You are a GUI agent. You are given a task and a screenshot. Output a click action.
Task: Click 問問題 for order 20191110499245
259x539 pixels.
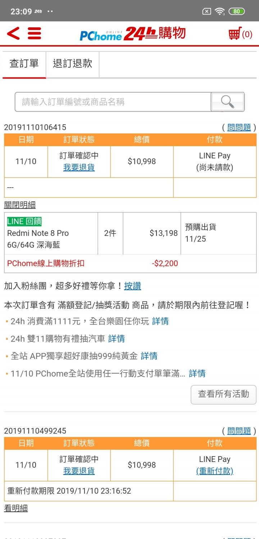pos(239,431)
